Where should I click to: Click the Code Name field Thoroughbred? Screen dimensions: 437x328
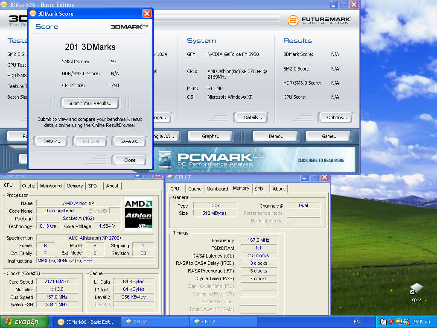coord(59,211)
